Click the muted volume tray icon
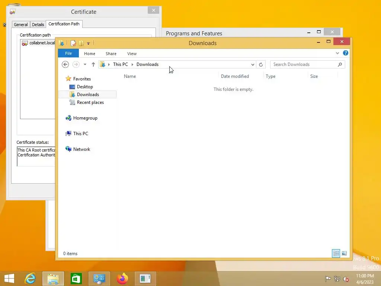This screenshot has height=286, width=381. tap(346, 279)
